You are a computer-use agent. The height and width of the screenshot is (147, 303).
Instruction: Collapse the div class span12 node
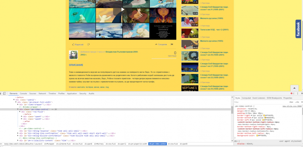click(14, 100)
